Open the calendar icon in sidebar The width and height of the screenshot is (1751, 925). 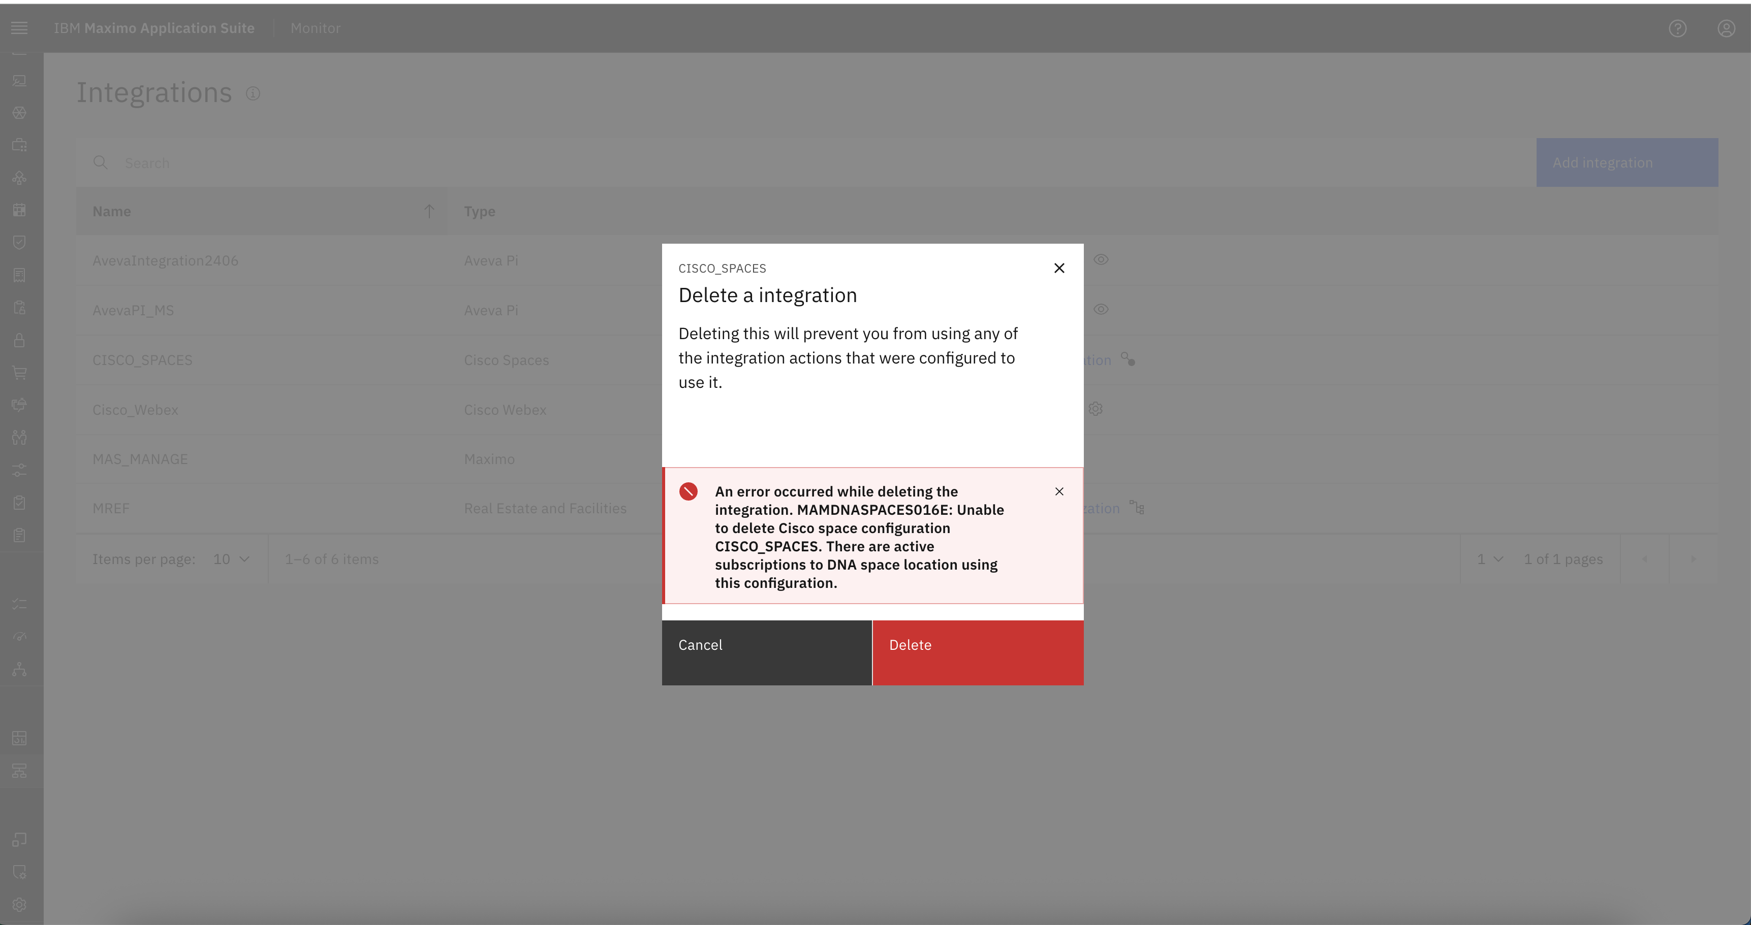19,210
